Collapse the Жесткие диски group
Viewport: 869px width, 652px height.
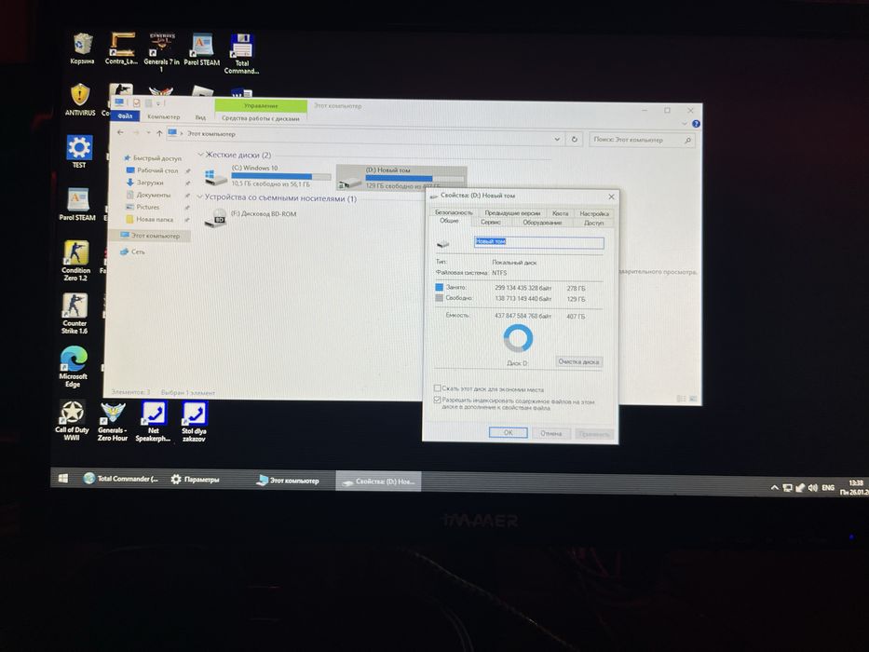click(x=200, y=154)
